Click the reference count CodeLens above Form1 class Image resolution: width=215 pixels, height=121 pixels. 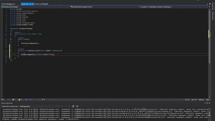coord(18,32)
